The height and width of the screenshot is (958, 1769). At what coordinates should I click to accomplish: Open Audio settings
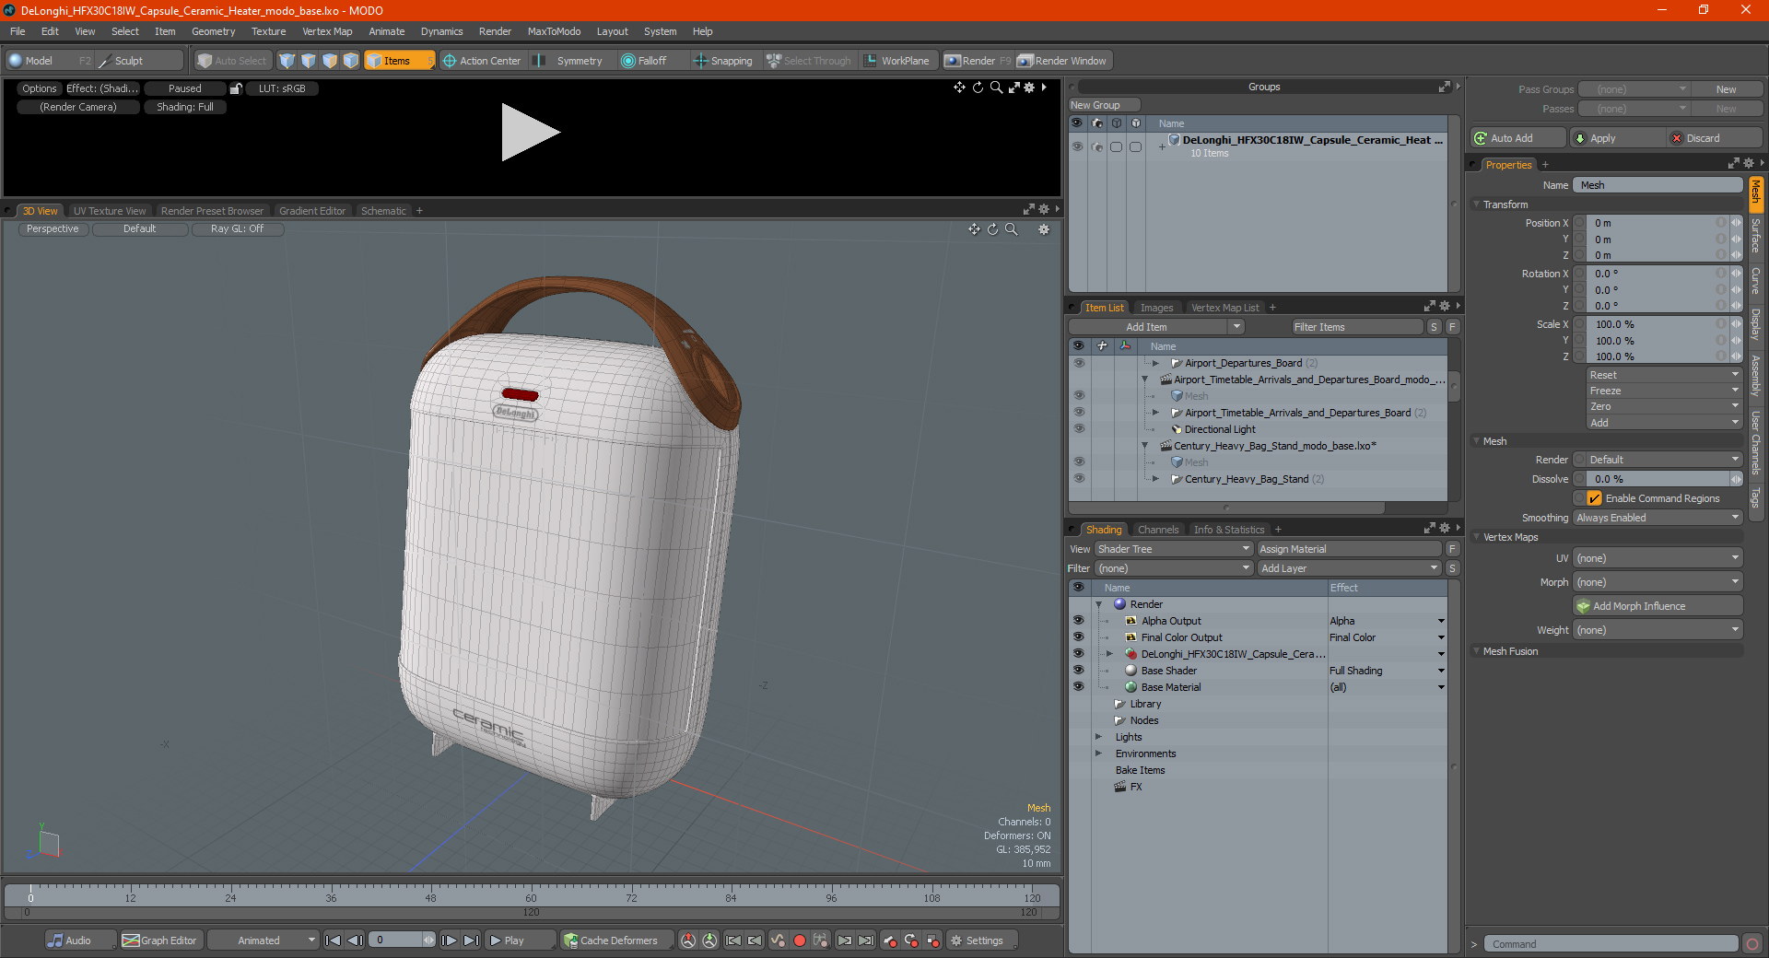tap(80, 940)
